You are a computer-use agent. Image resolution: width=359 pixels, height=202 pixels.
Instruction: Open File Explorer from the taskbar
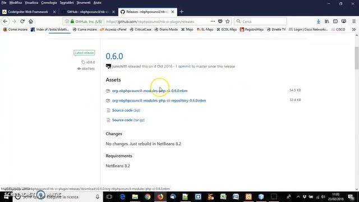[x=135, y=197]
